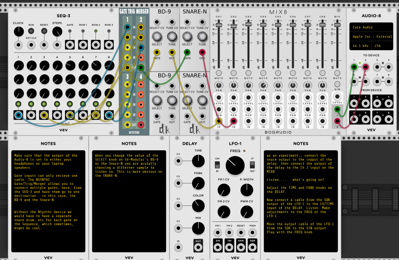The height and width of the screenshot is (260, 399).
Task: Mute the MIX master channel on MIX8
Action: (337, 73)
